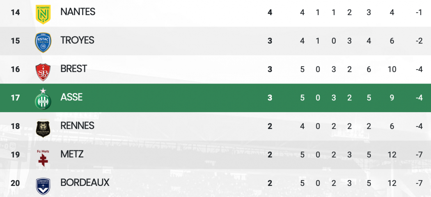
Task: Click rank number 17 in ASSE row
Action: (16, 97)
